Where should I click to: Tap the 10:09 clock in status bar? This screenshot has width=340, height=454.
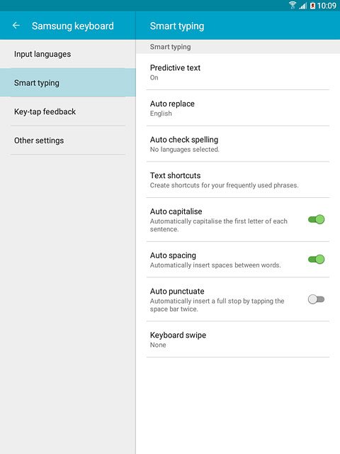327,6
